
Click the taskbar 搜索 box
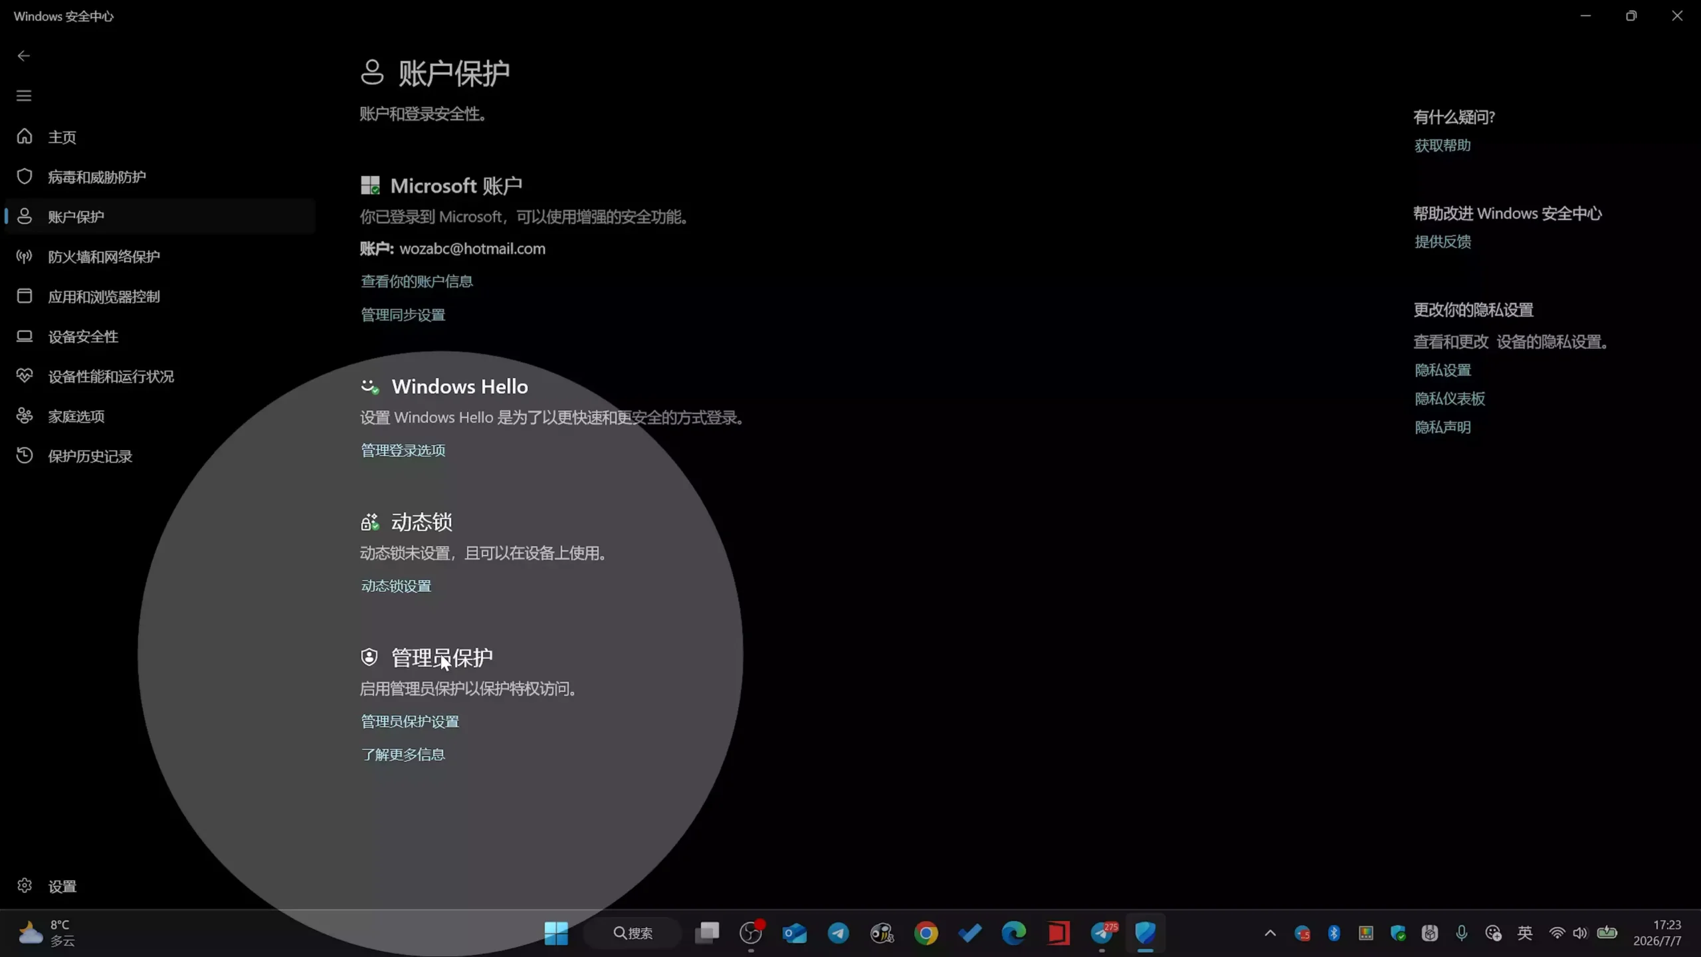pos(633,933)
